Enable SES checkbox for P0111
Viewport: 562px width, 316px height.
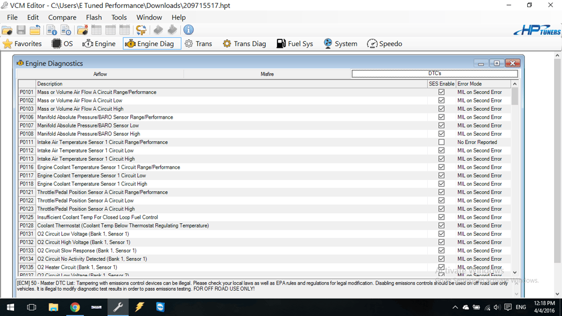point(441,142)
